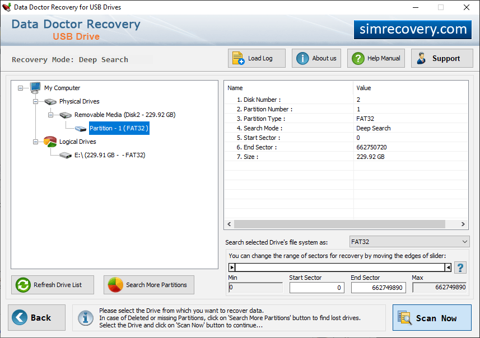Click the E:\ drive icon

click(66, 156)
